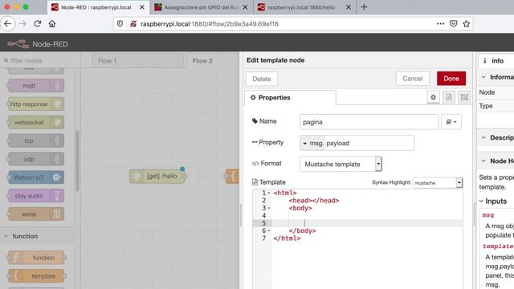Click the Name field containing pagina
The width and height of the screenshot is (514, 289).
(x=369, y=122)
